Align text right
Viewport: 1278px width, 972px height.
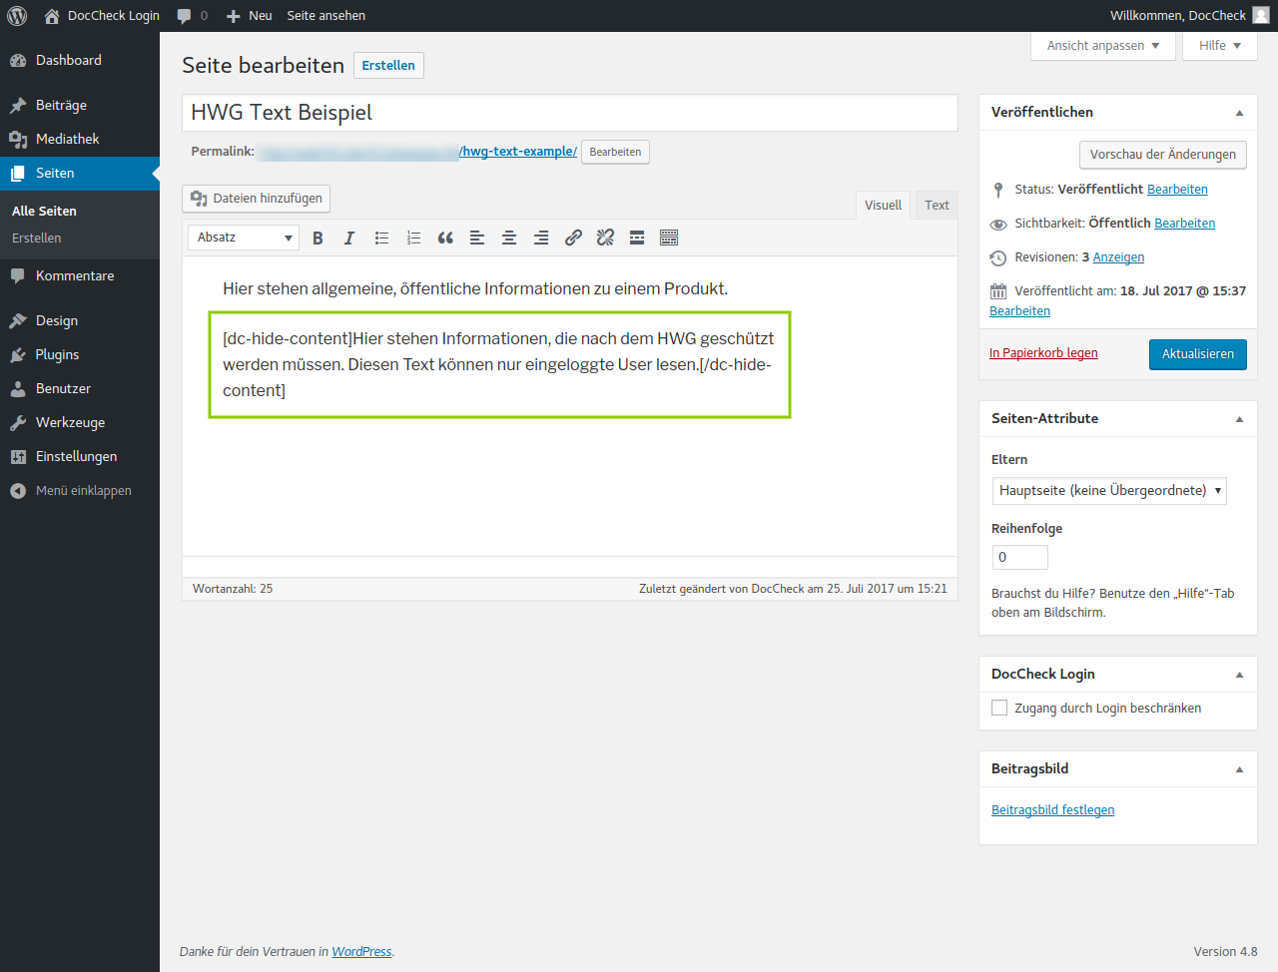[541, 238]
